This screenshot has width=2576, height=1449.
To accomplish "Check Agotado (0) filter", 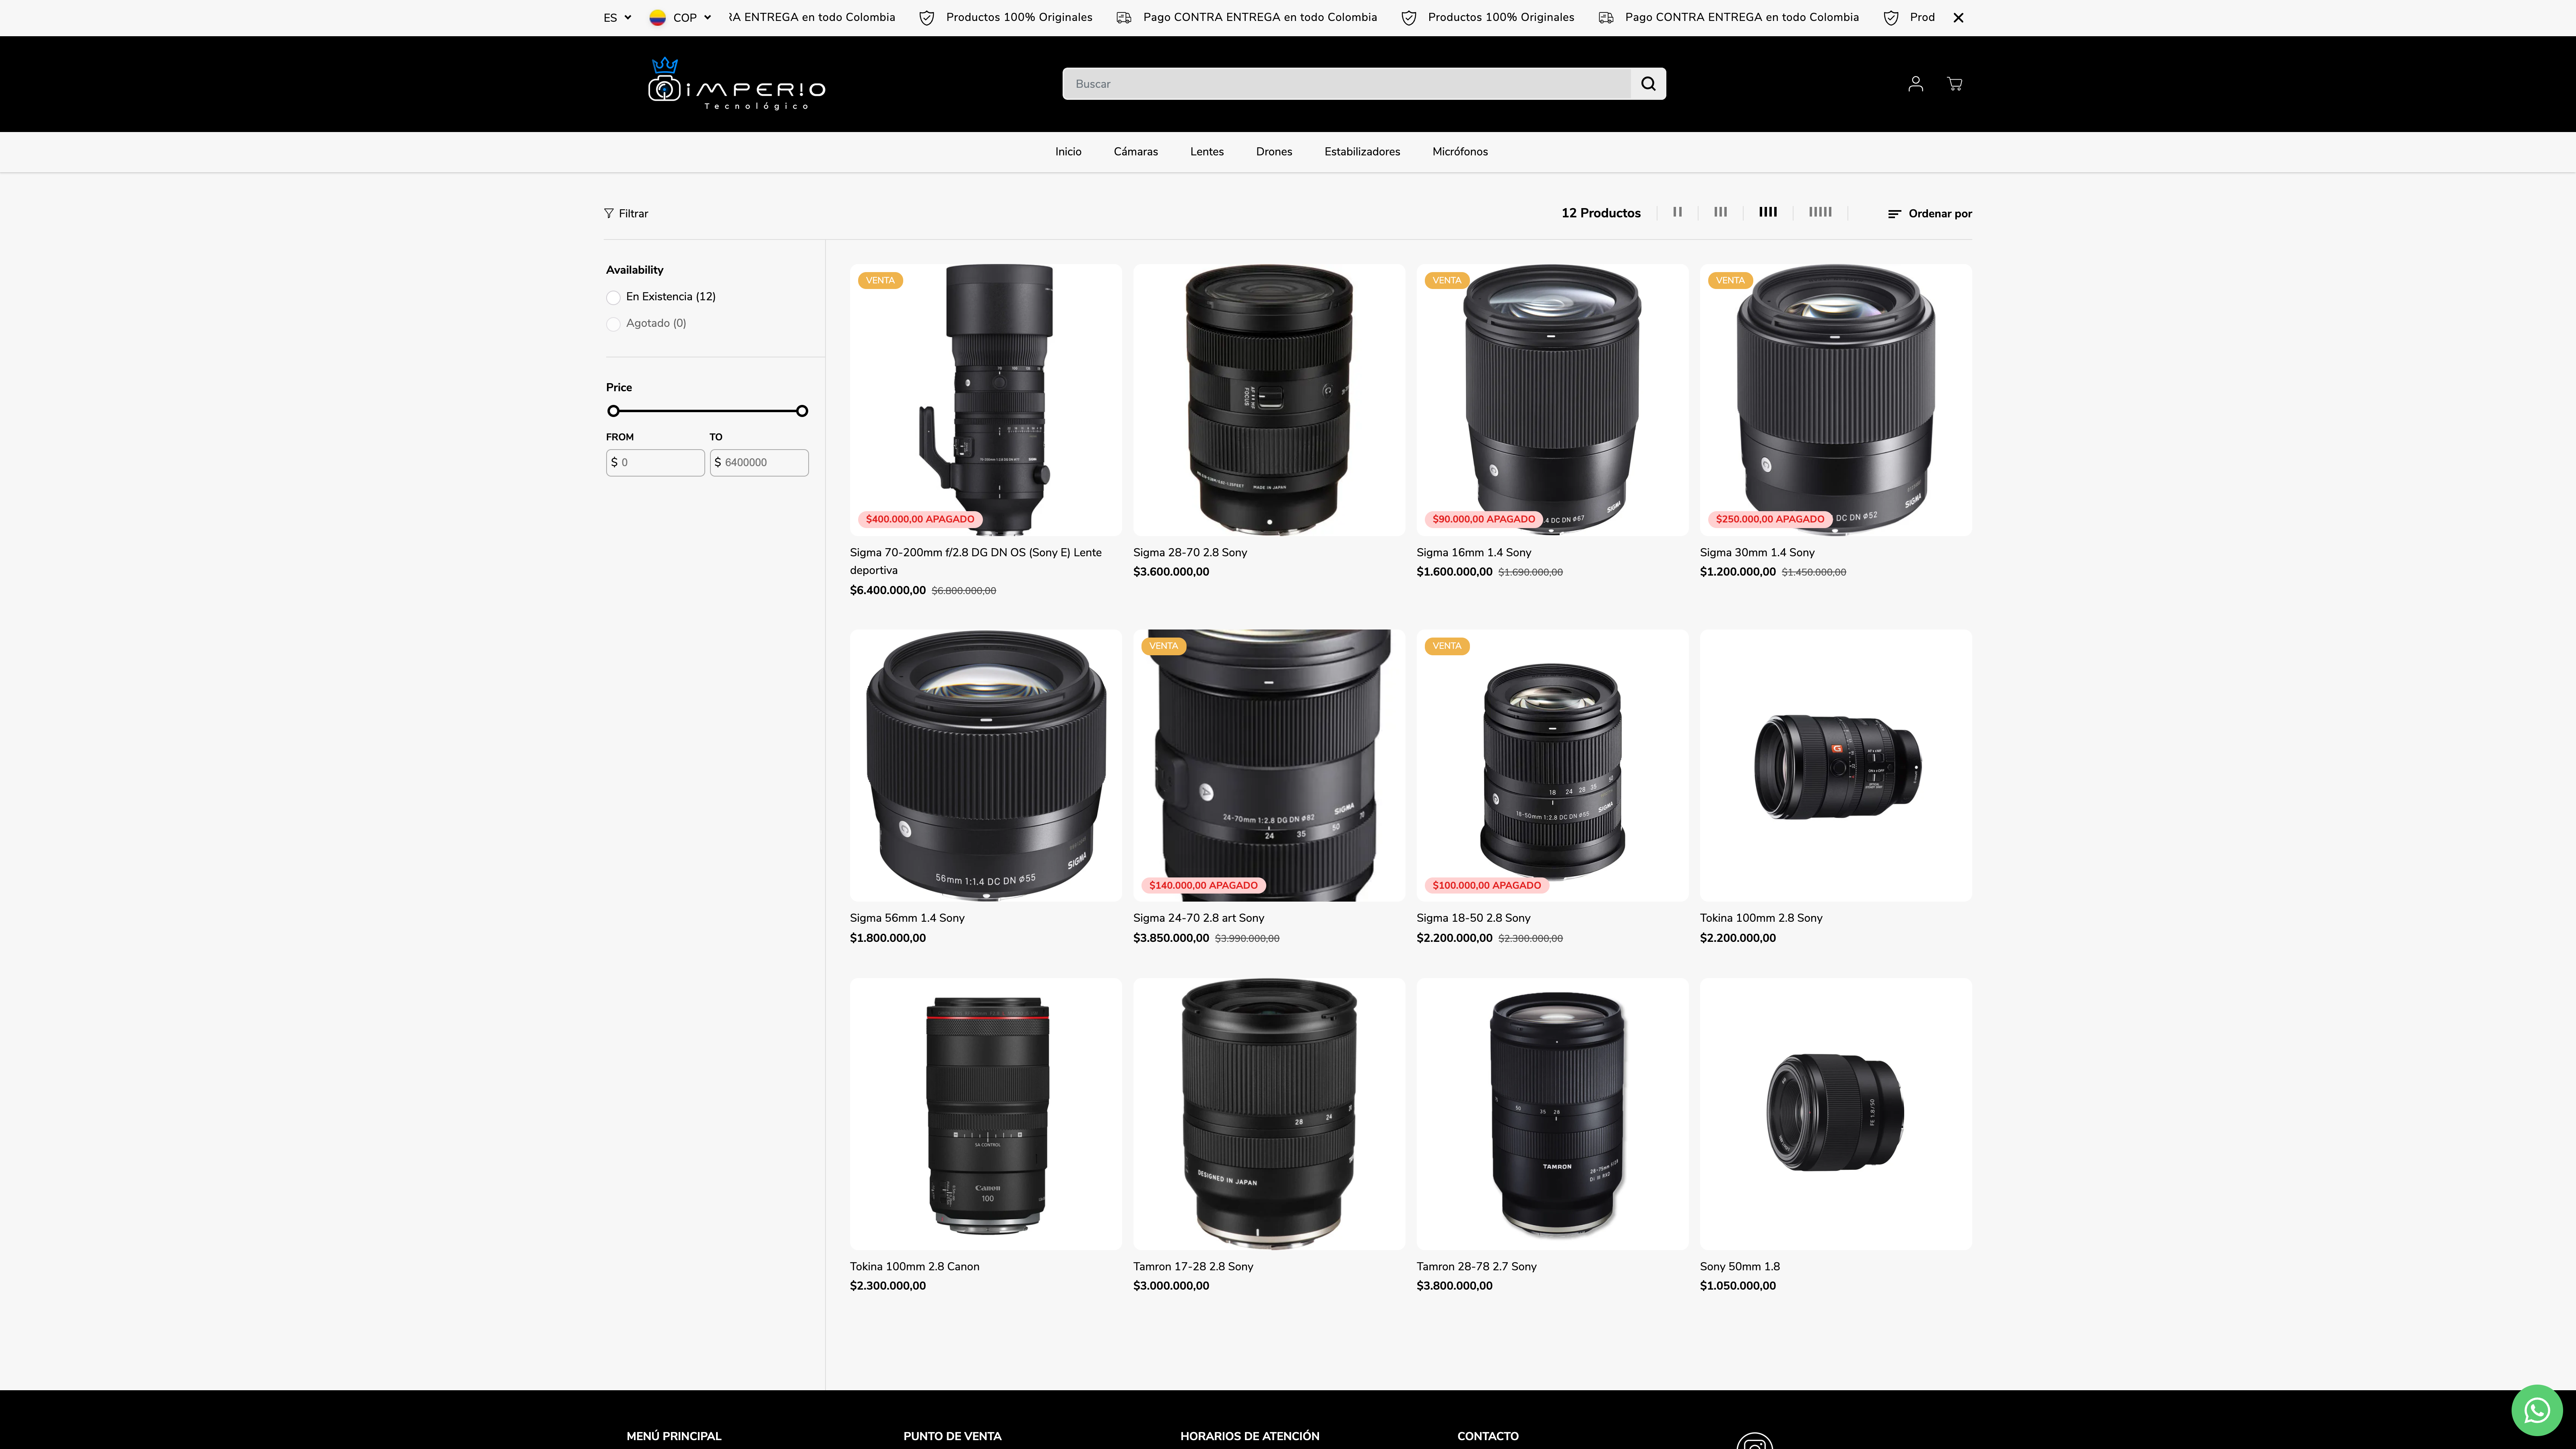I will (x=613, y=324).
